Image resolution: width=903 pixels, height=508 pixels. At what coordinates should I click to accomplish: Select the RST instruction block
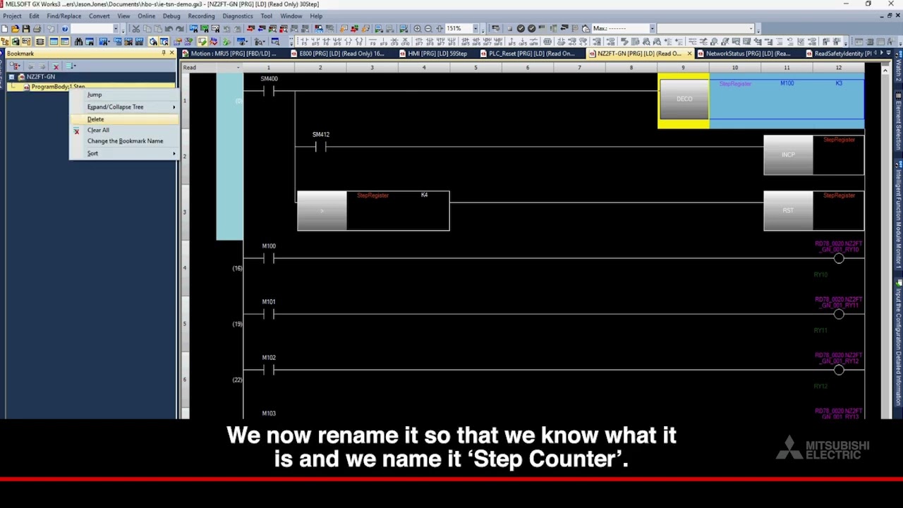click(788, 210)
